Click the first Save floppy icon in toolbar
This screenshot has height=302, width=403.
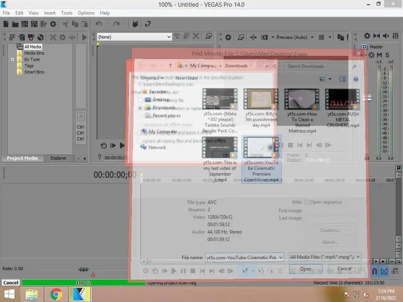[25, 24]
